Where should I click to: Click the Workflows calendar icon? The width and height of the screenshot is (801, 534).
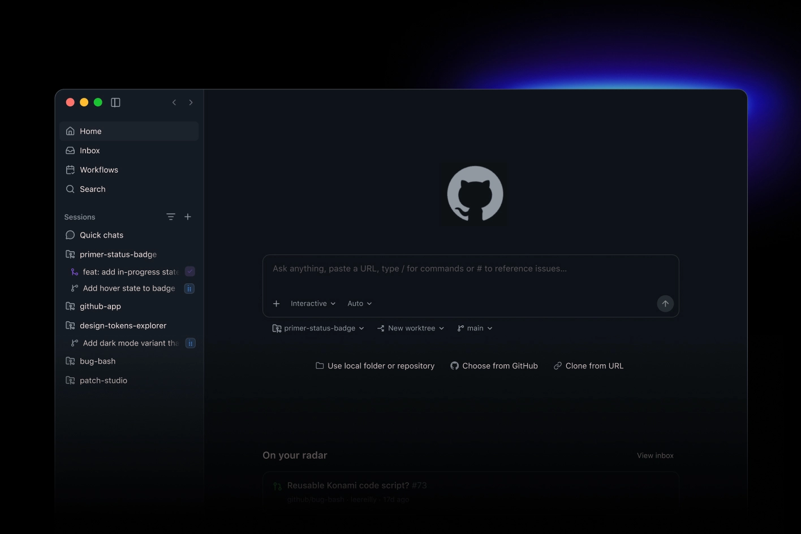[x=70, y=170]
